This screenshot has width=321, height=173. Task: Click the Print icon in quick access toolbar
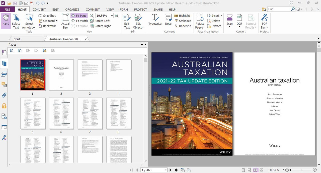click(21, 3)
